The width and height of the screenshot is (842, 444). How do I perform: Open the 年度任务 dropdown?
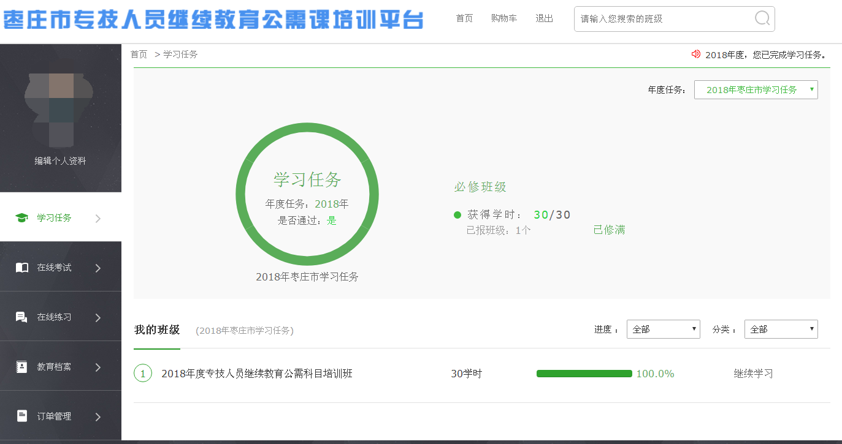[x=756, y=90]
